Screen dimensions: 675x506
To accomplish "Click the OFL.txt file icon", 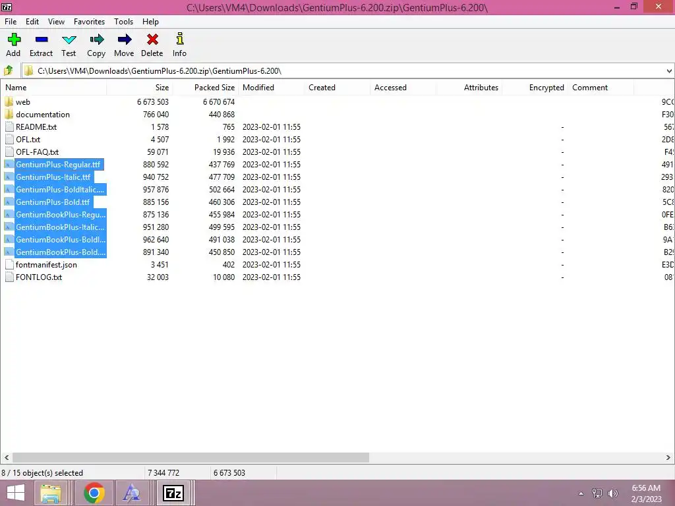I will click(x=9, y=140).
